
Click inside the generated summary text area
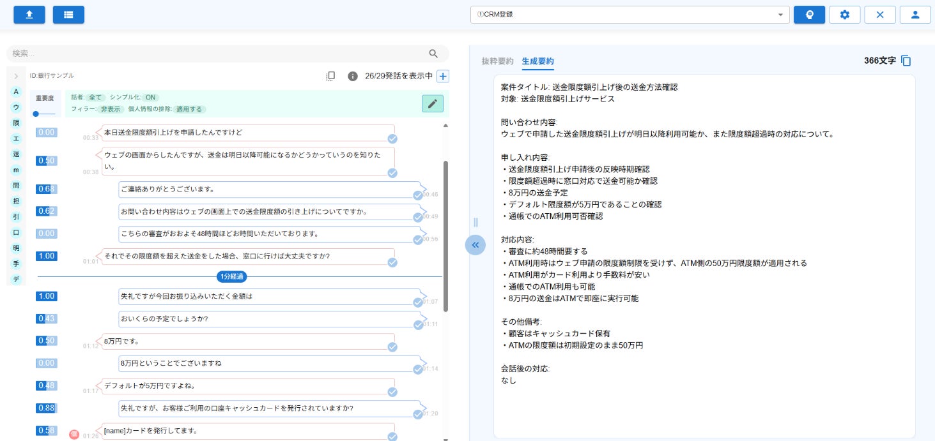704,255
